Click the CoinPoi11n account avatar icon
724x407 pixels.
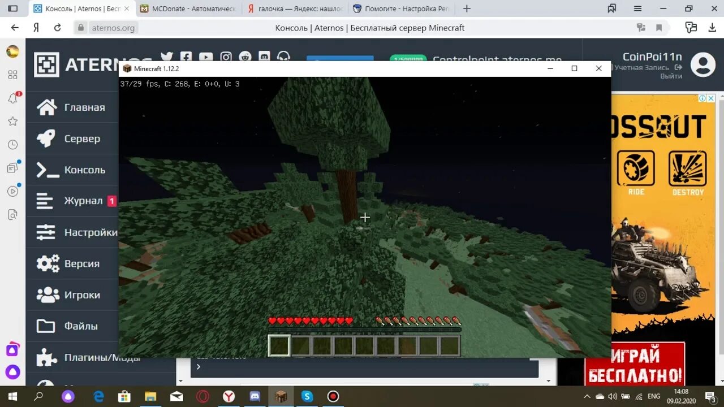703,64
